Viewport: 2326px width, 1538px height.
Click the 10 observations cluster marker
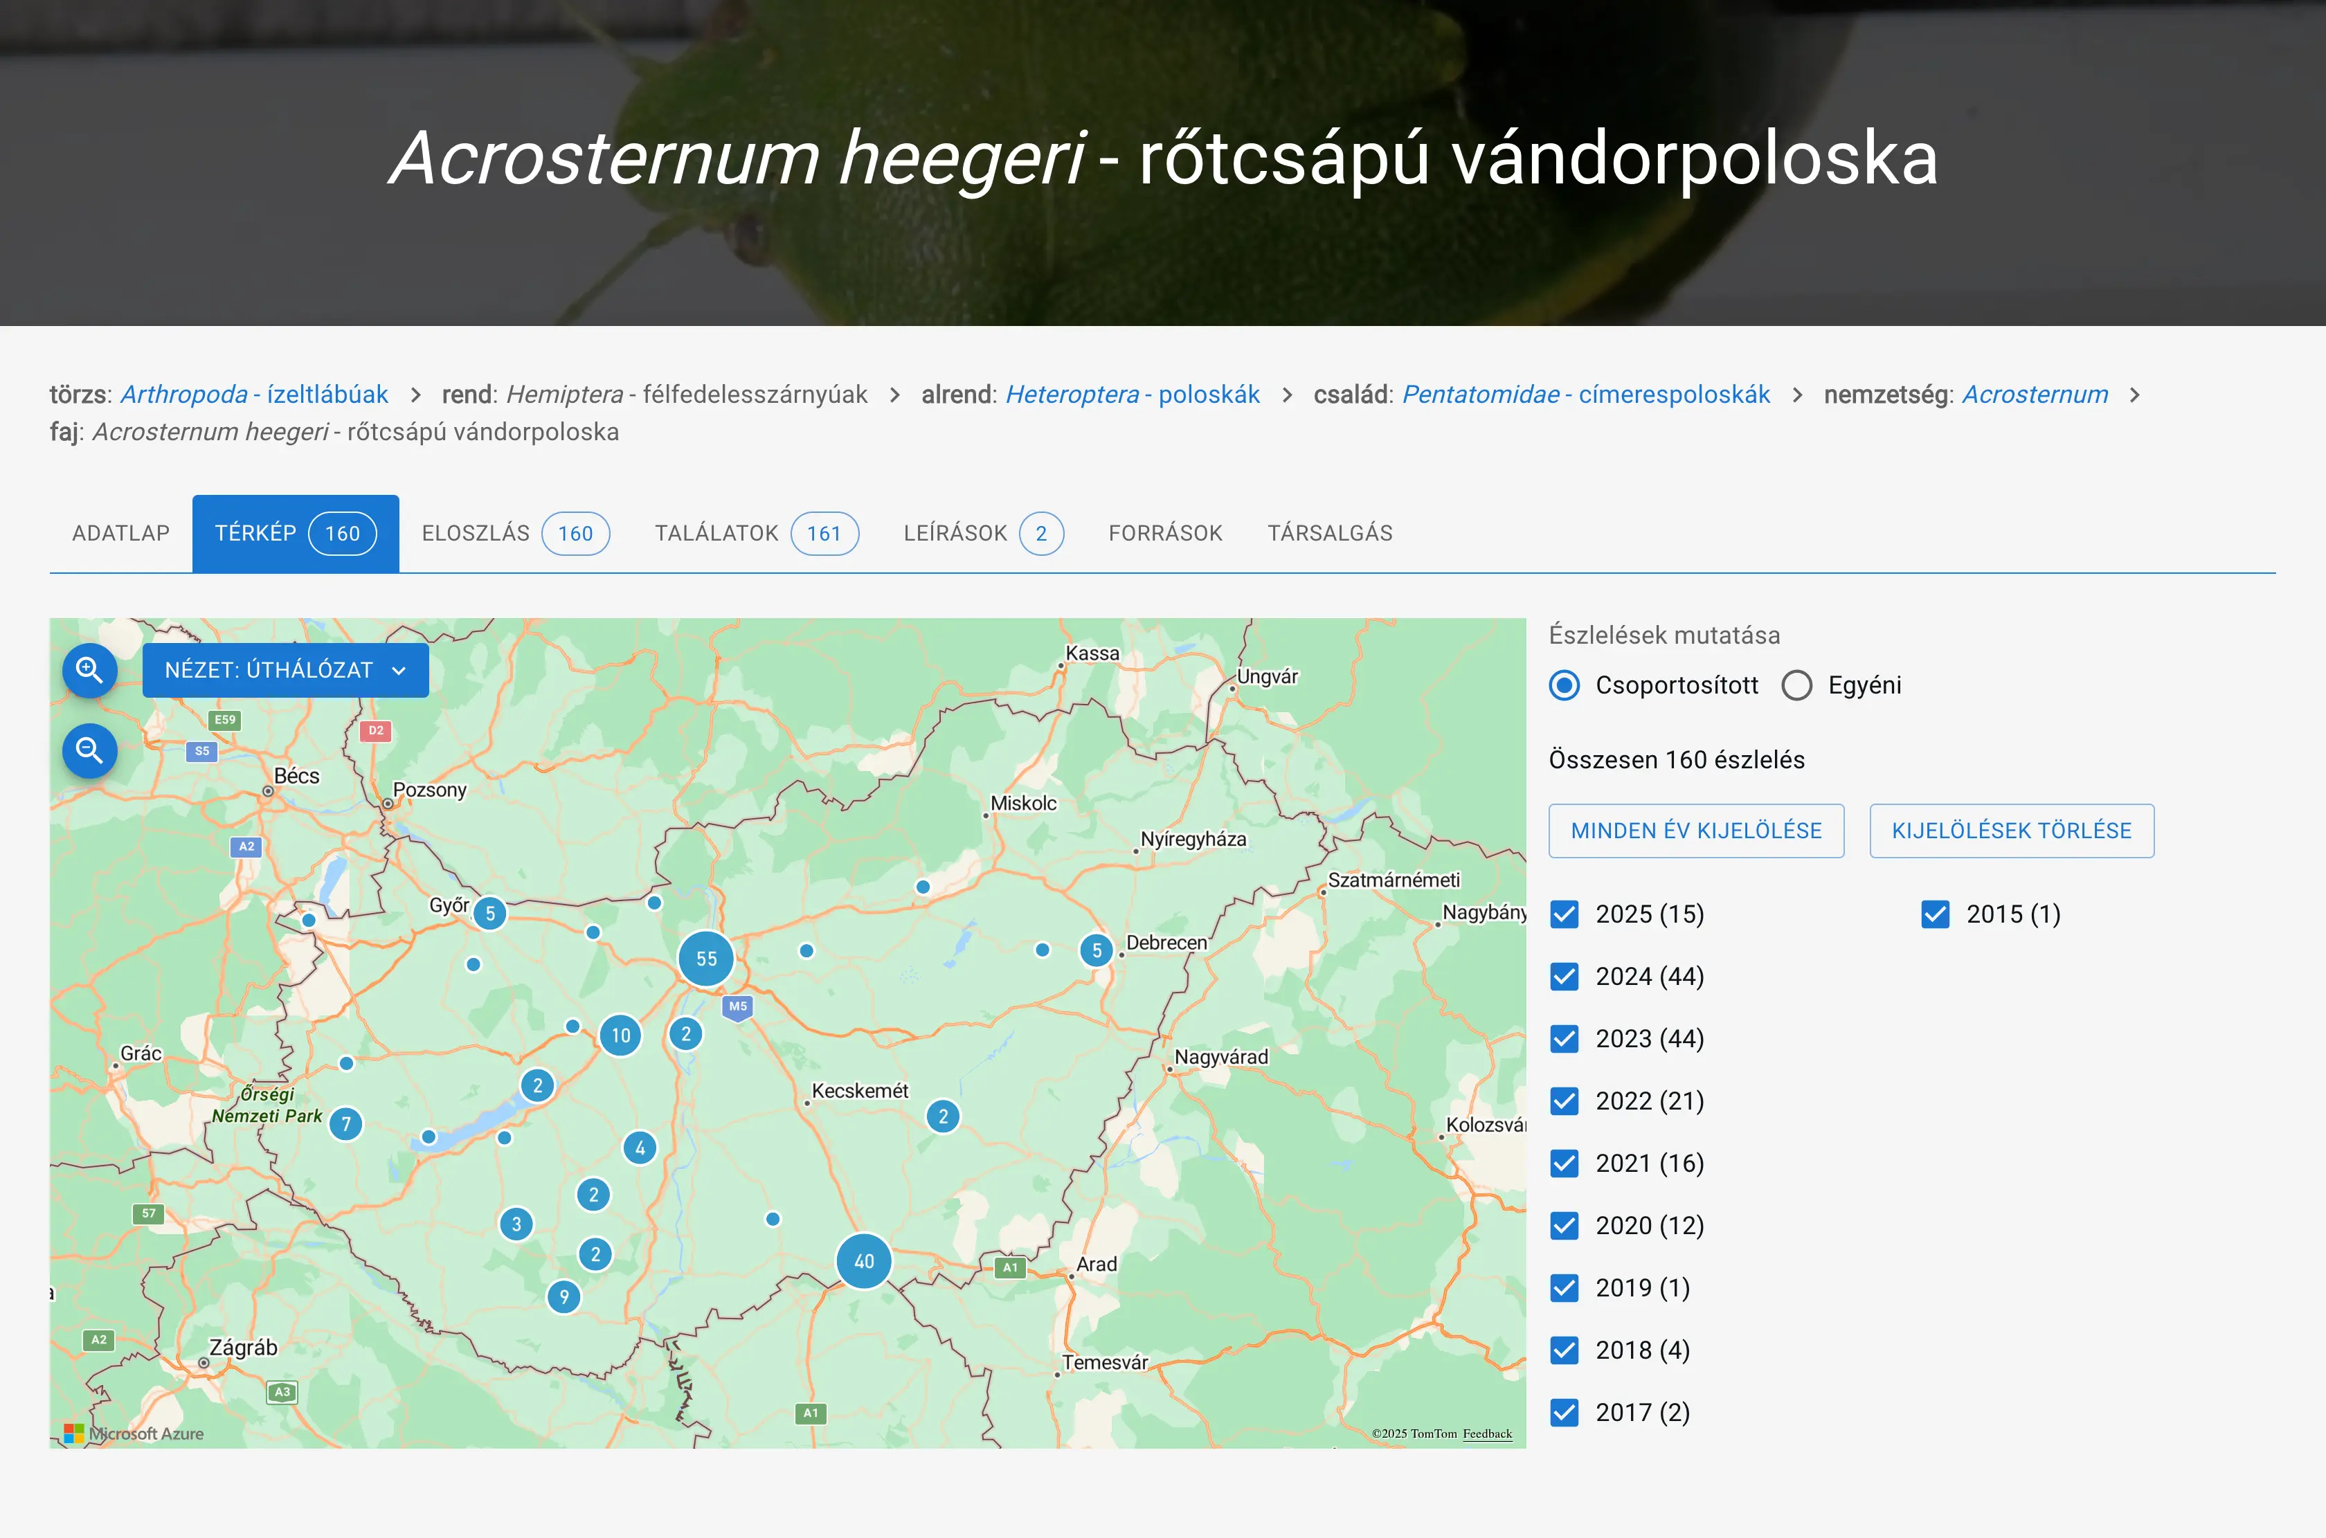tap(621, 1035)
